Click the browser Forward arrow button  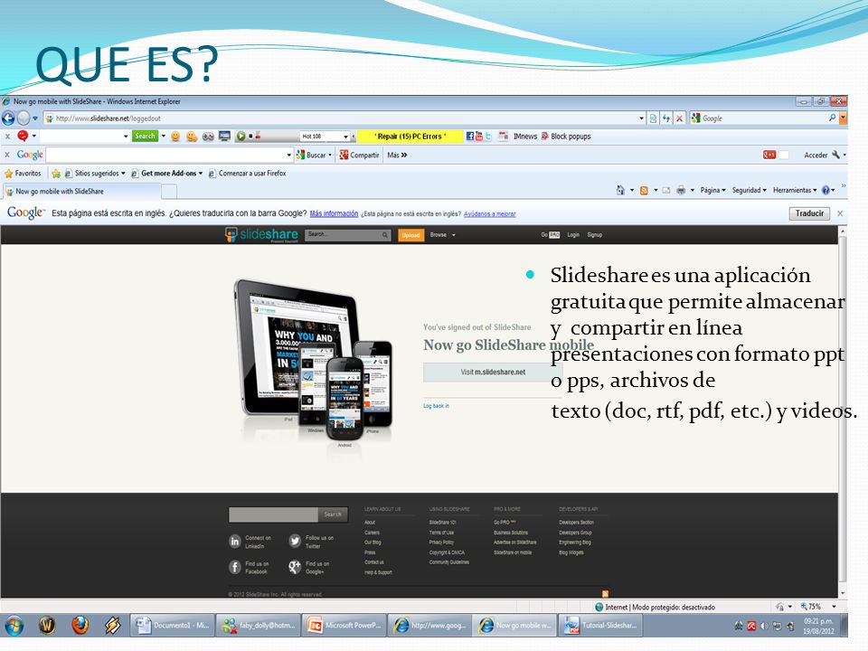(x=24, y=118)
